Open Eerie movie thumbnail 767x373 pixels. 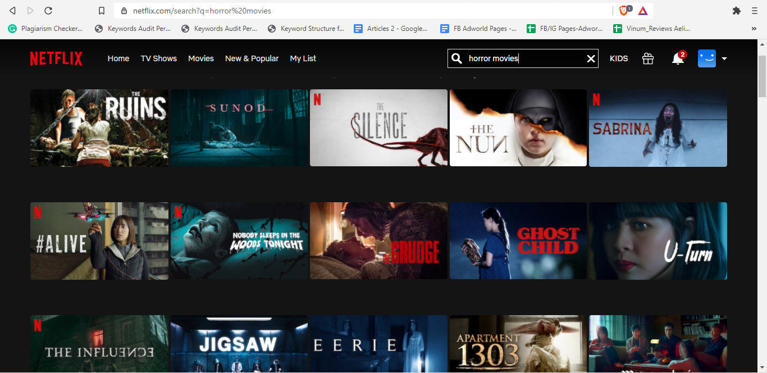(x=379, y=344)
